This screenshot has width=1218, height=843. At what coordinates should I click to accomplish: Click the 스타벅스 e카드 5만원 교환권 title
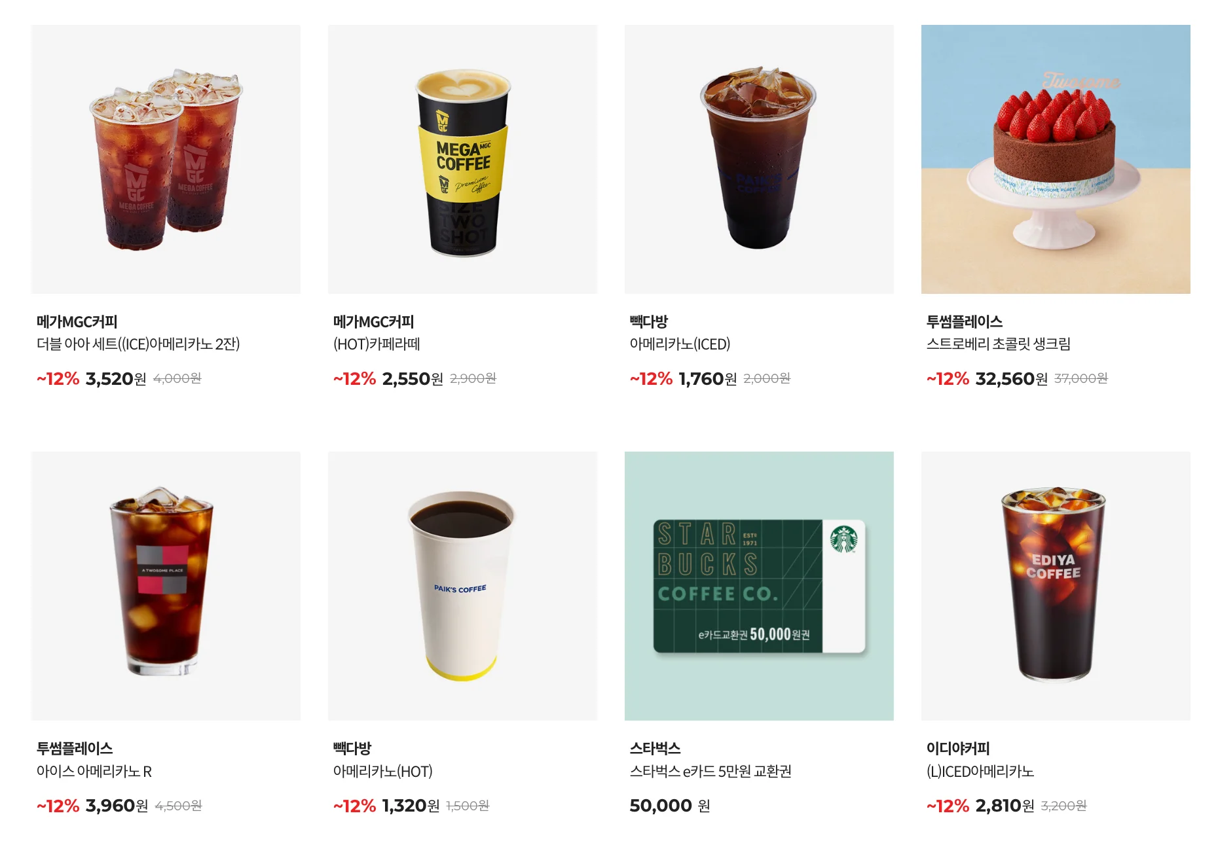[710, 771]
